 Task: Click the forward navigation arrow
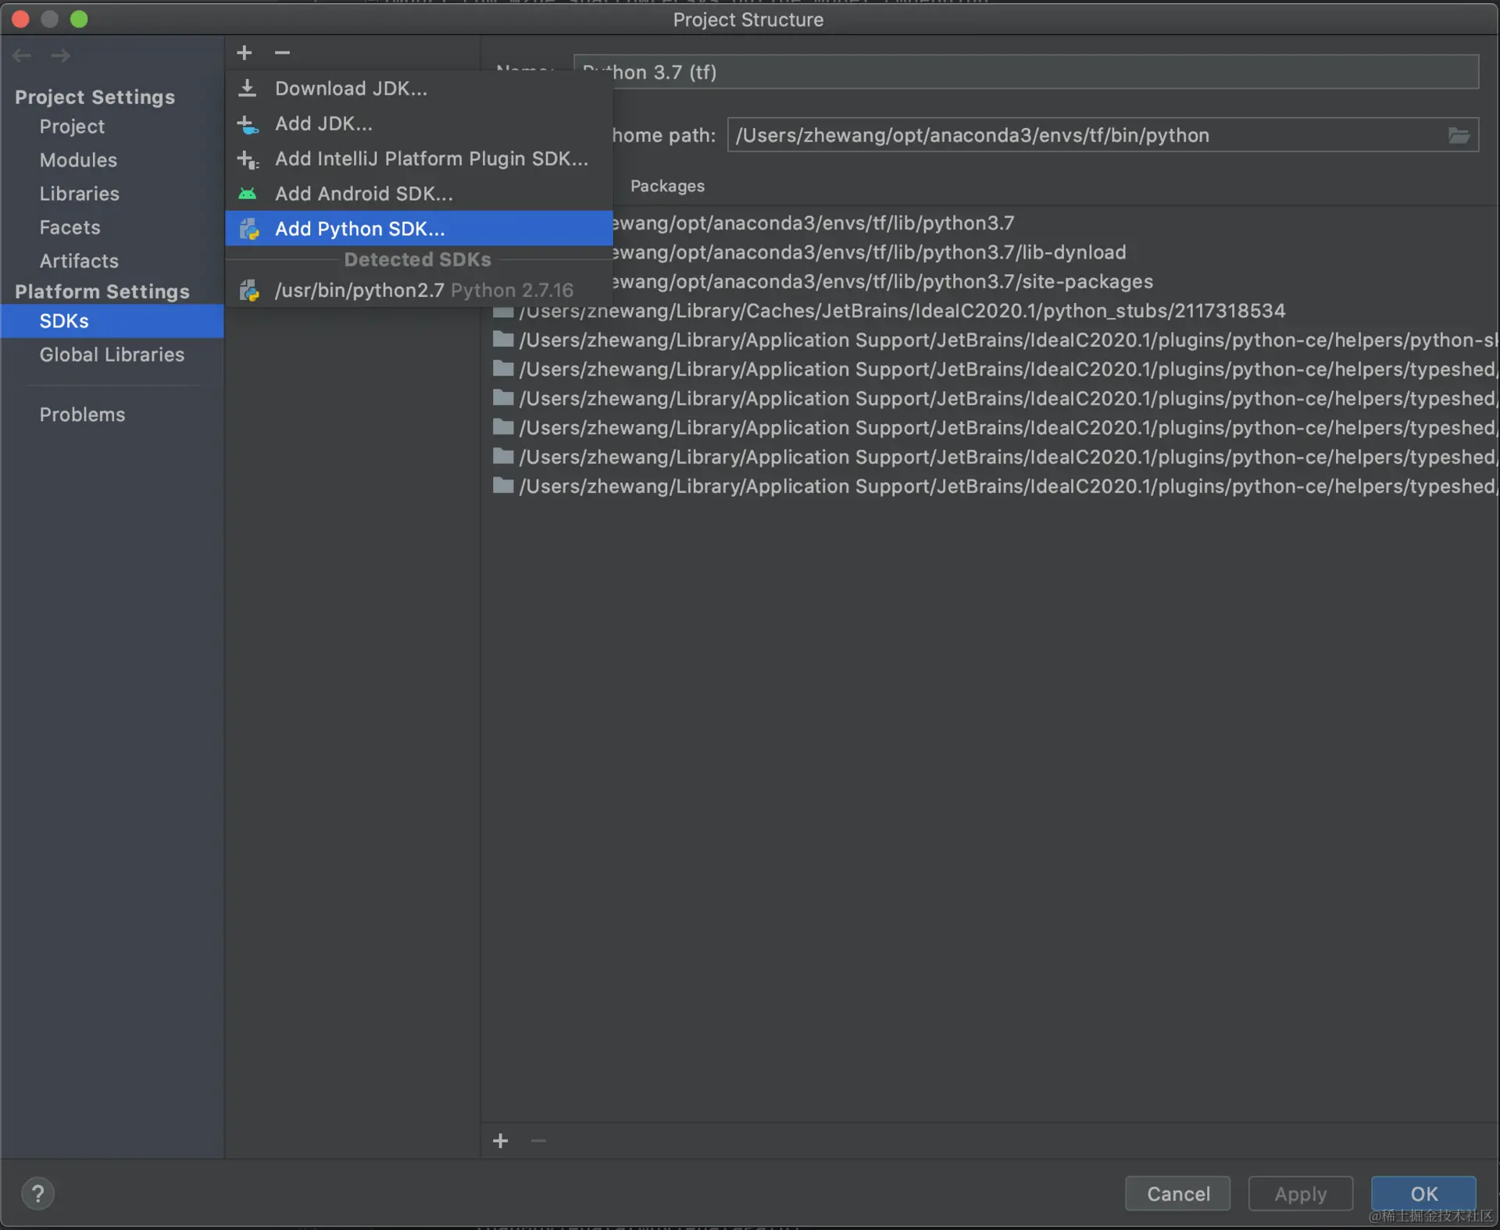point(60,55)
